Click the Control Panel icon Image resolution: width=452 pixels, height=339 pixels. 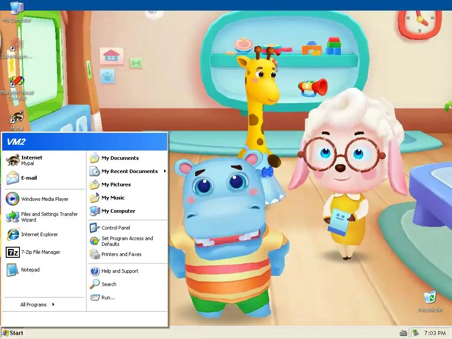pos(94,228)
